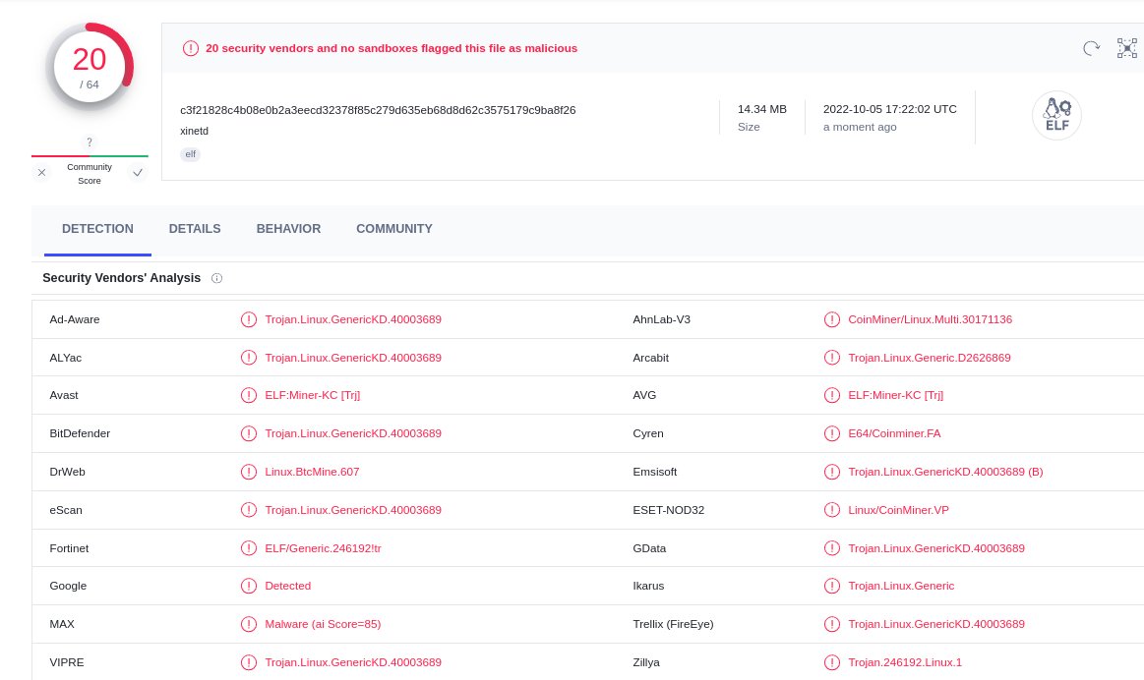This screenshot has width=1144, height=680.
Task: Click the info icon beside Security Vendors' Analysis
Action: tap(216, 278)
